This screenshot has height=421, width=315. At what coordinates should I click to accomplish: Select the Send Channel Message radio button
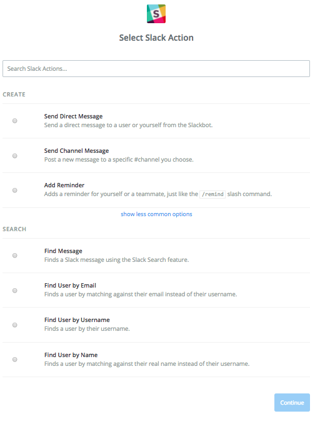pyautogui.click(x=15, y=156)
